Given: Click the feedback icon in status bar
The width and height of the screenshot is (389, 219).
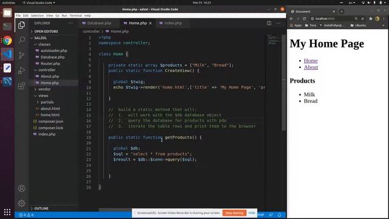Looking at the screenshot, I should [271, 215].
